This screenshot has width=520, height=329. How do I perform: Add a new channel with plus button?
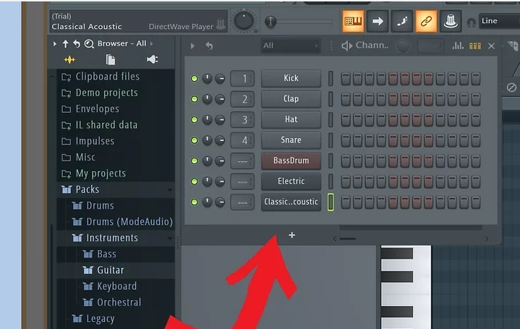pos(292,235)
